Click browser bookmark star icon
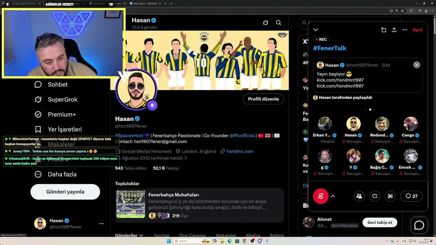 (402, 11)
